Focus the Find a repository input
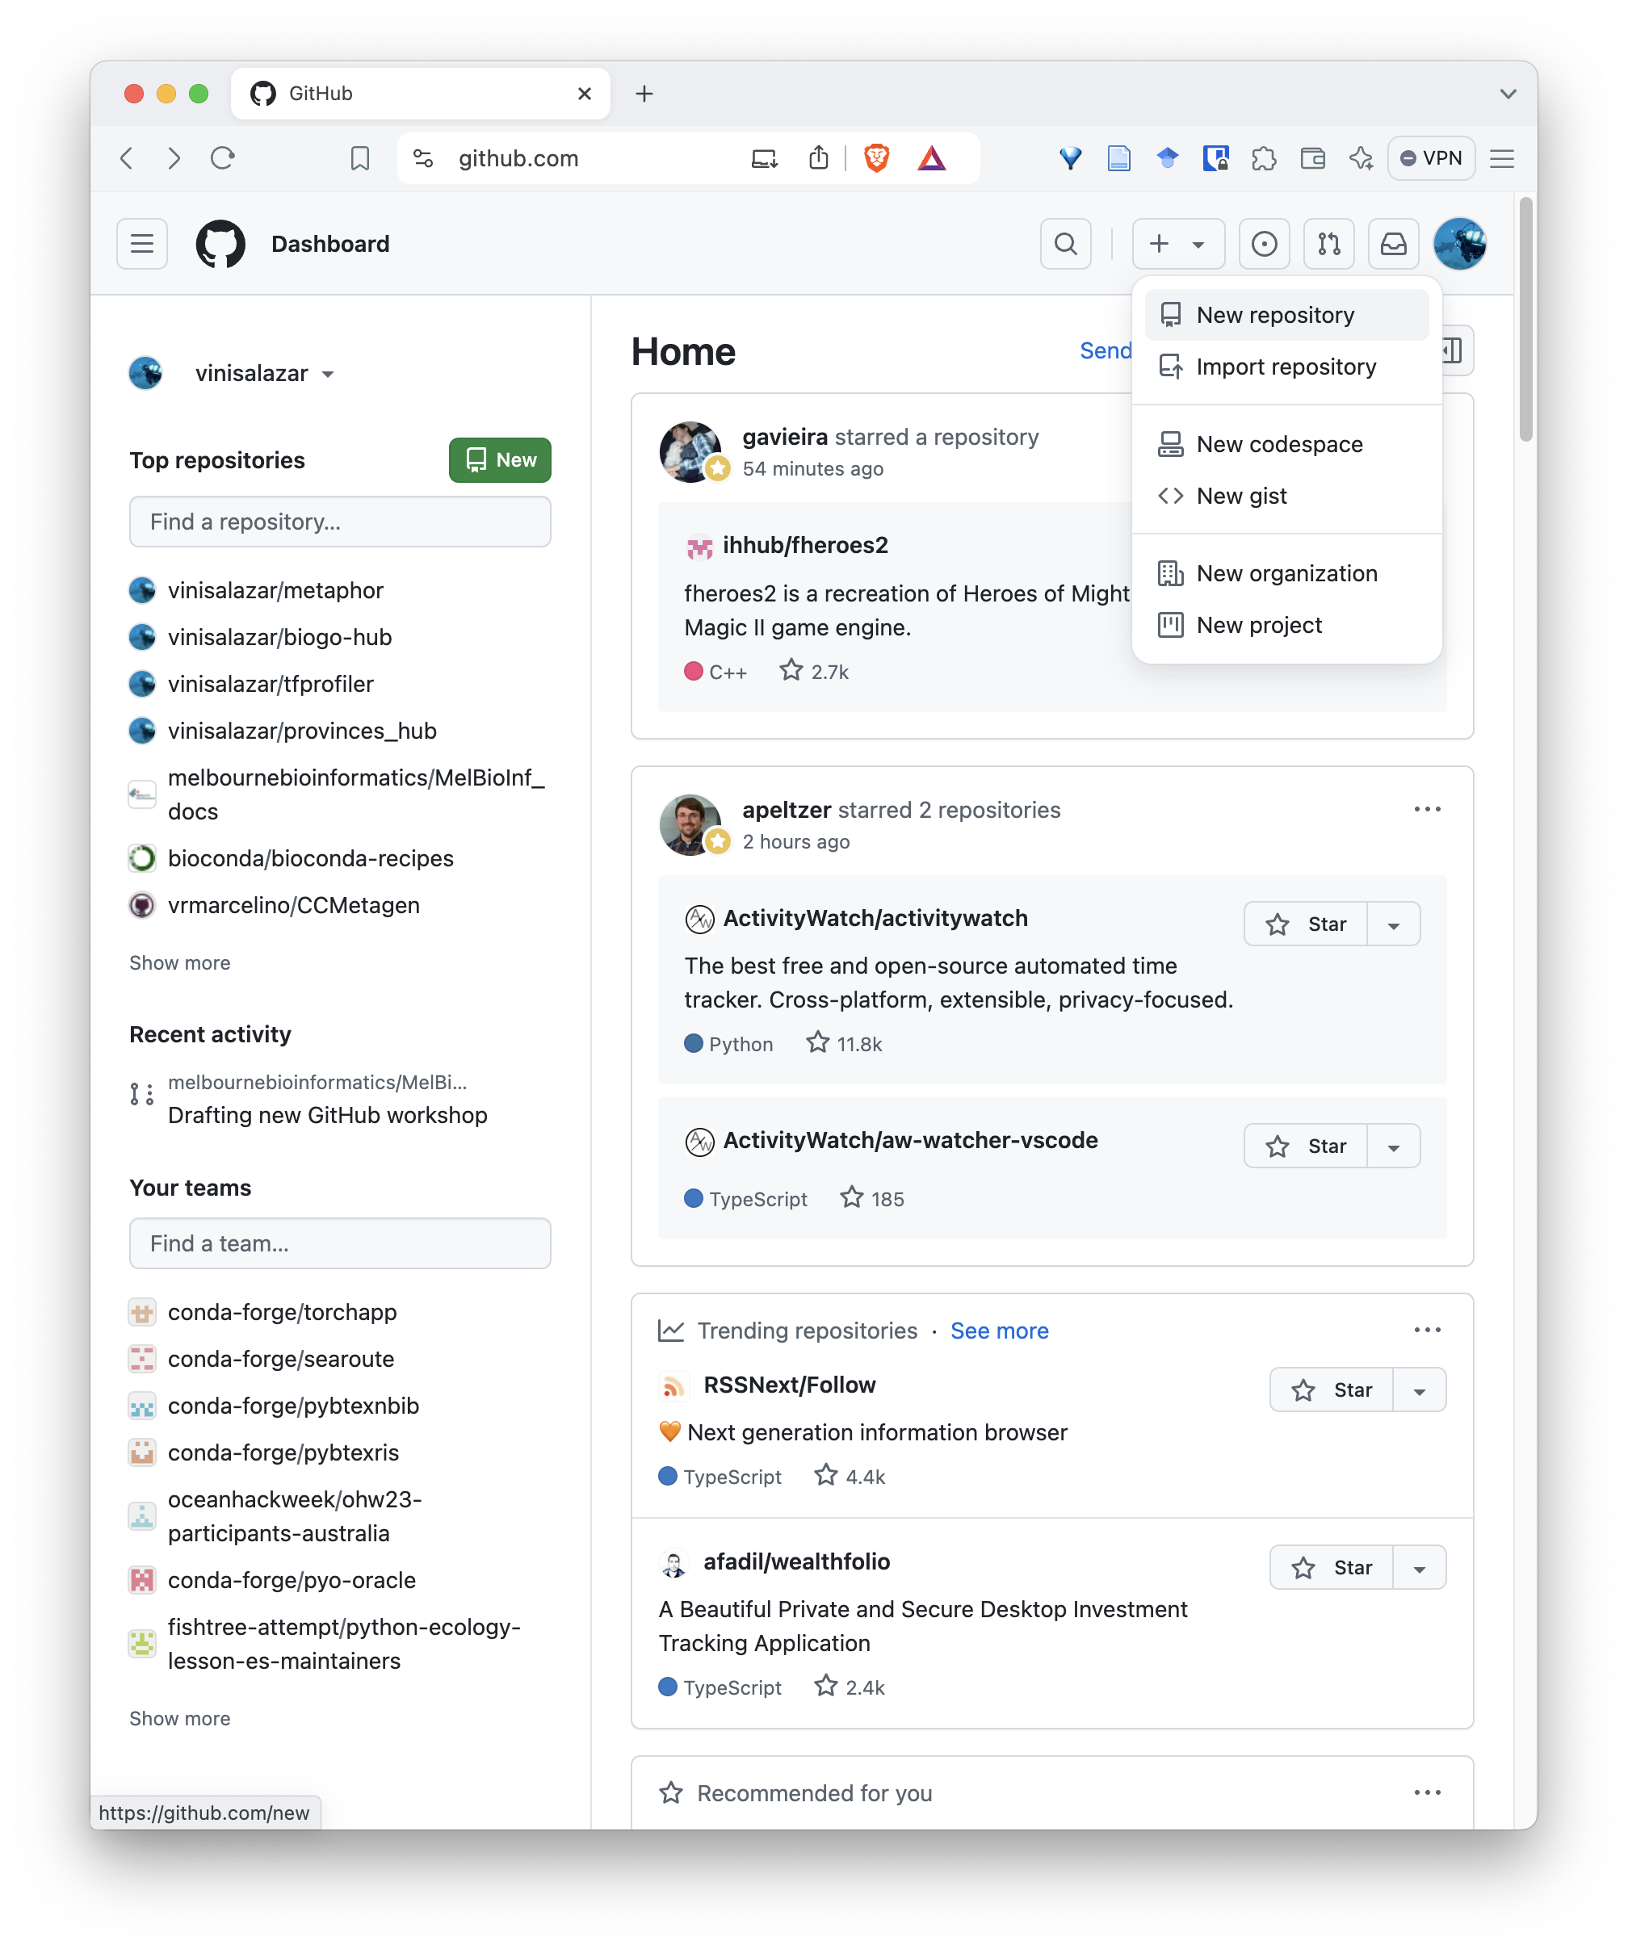 [x=340, y=522]
